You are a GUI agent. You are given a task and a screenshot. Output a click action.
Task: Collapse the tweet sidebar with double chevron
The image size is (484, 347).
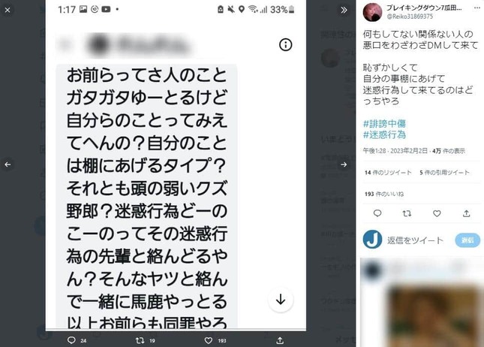point(344,11)
